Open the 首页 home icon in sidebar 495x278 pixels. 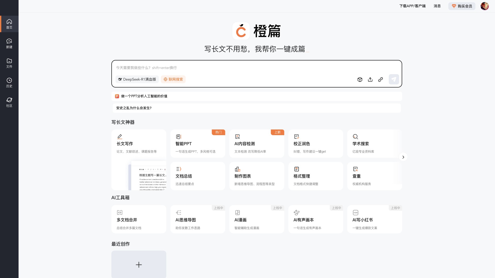pyautogui.click(x=9, y=24)
